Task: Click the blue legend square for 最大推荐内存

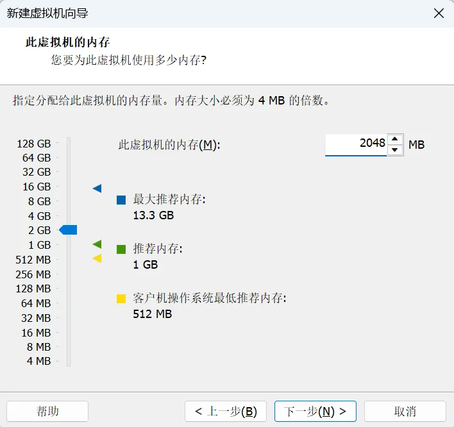Action: [x=121, y=200]
